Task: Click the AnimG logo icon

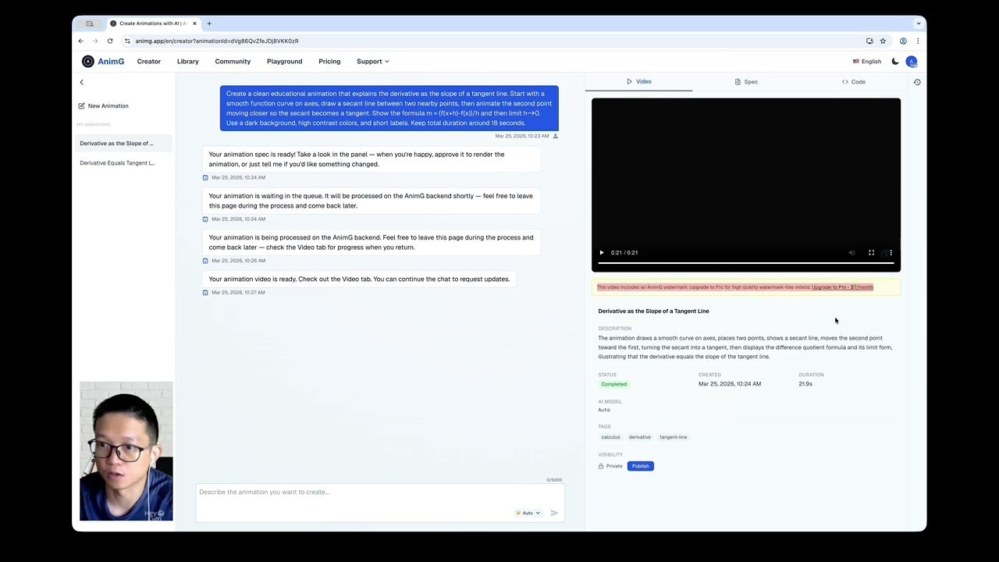Action: click(88, 62)
